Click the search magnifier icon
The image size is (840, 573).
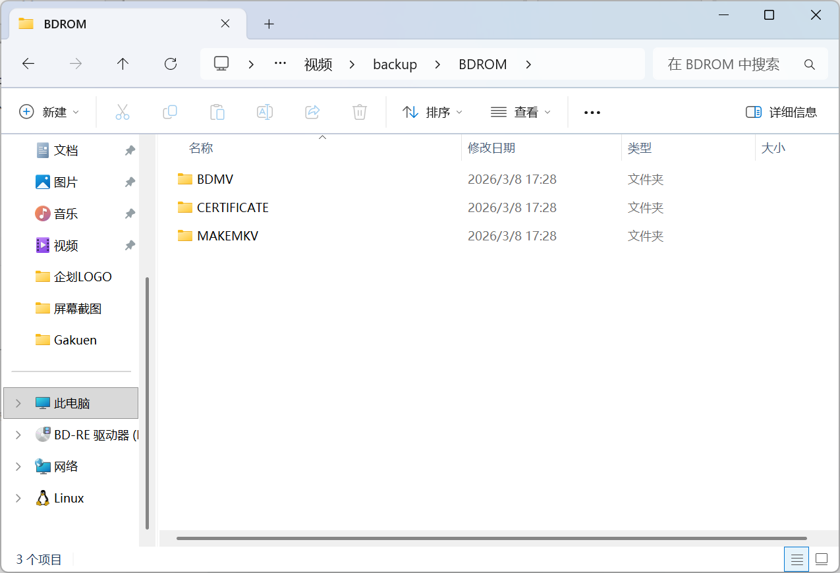pos(810,64)
